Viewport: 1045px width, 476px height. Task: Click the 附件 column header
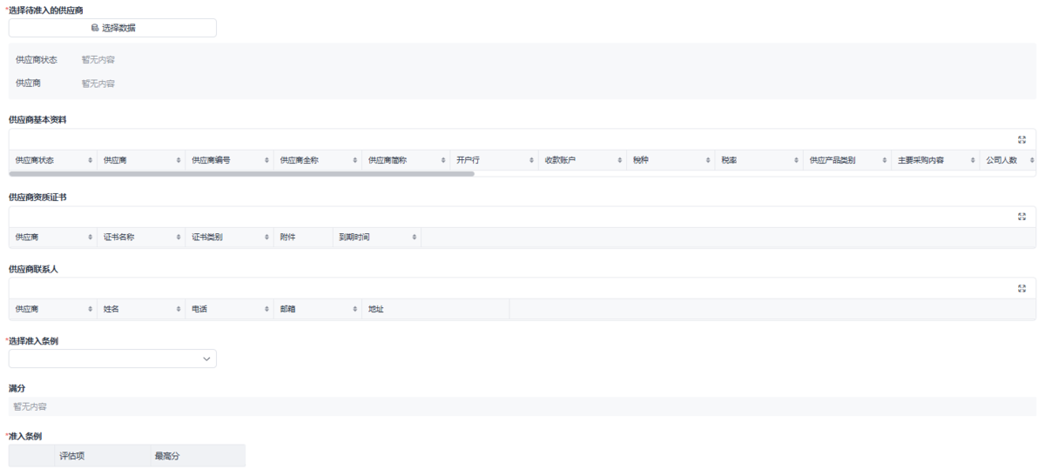[x=303, y=237]
